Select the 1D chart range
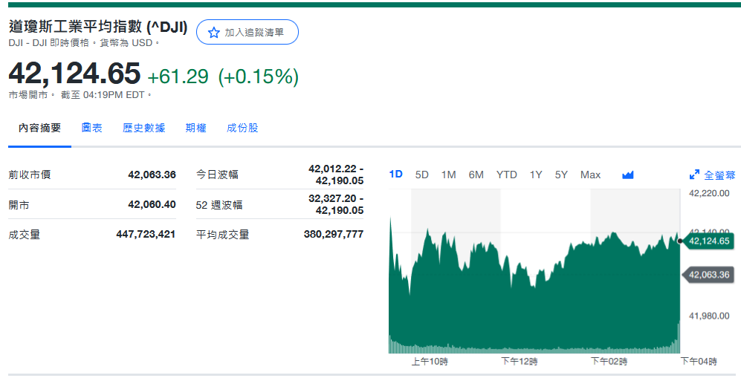 (x=396, y=175)
